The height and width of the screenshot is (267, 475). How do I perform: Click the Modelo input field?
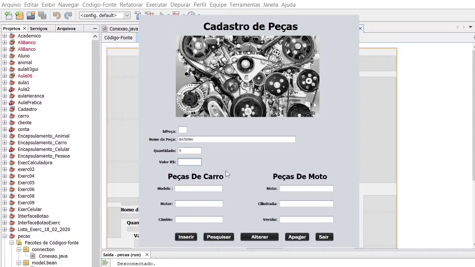click(x=199, y=188)
